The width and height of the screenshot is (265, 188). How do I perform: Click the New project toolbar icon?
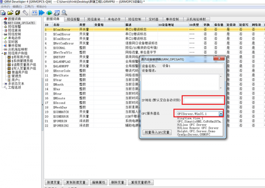(3, 13)
